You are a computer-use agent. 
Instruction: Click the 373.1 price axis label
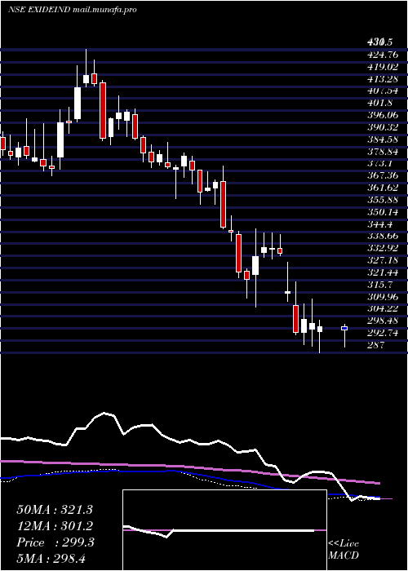(379, 163)
